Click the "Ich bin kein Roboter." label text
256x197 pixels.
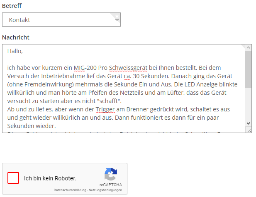(x=50, y=178)
